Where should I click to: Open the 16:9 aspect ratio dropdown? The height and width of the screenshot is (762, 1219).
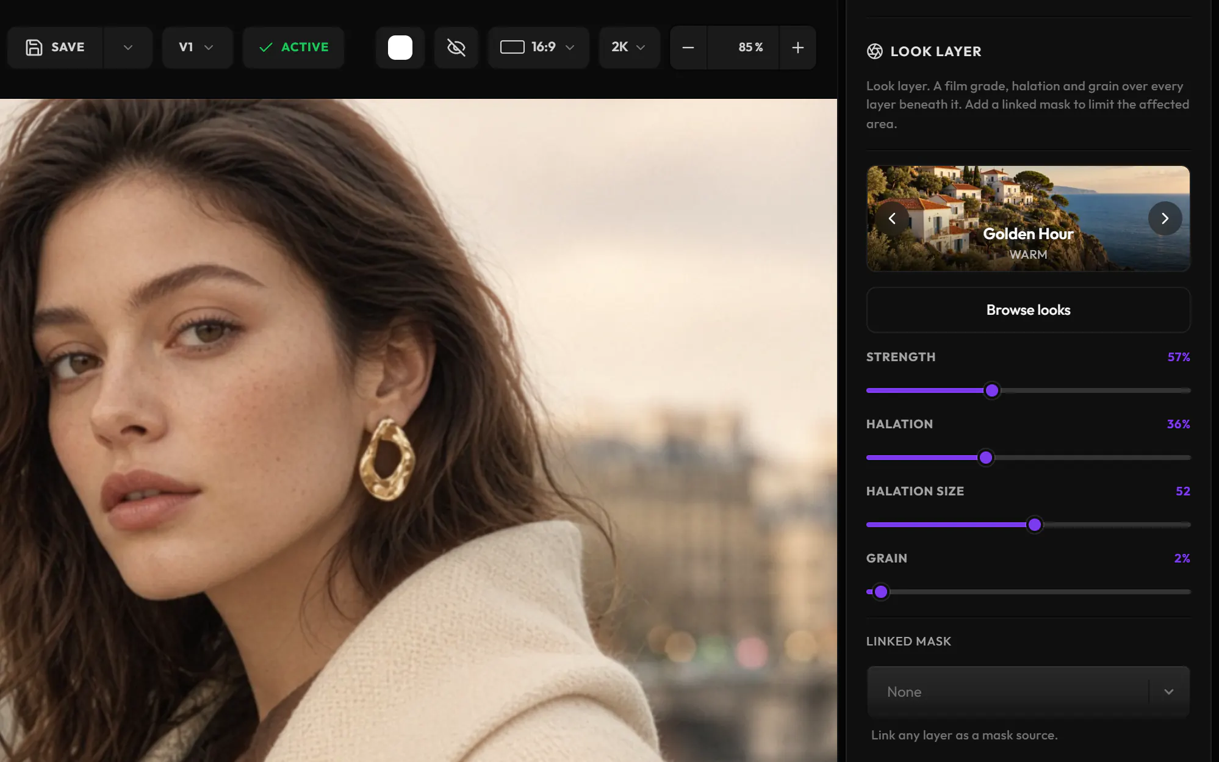click(538, 47)
